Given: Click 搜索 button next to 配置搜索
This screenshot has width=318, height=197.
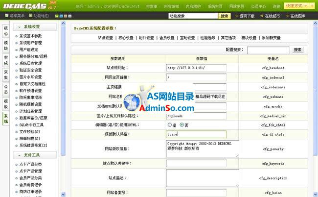Looking at the screenshot, I should (298, 50).
